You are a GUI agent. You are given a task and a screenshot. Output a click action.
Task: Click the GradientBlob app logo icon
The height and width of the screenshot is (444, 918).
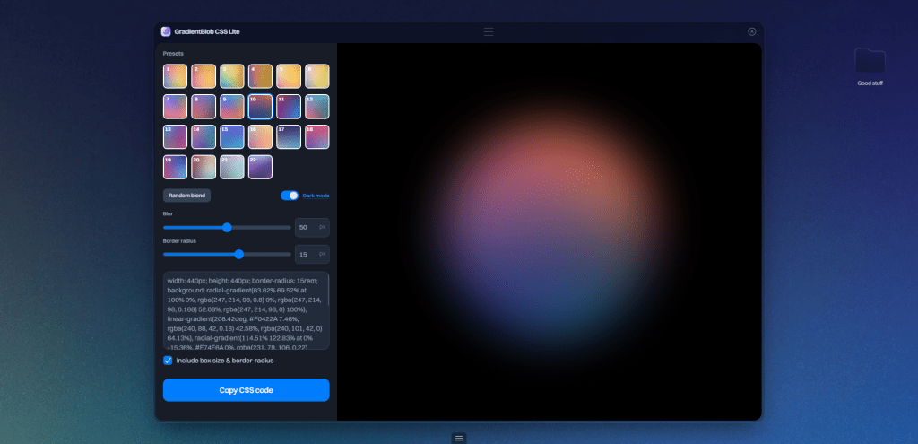[166, 31]
